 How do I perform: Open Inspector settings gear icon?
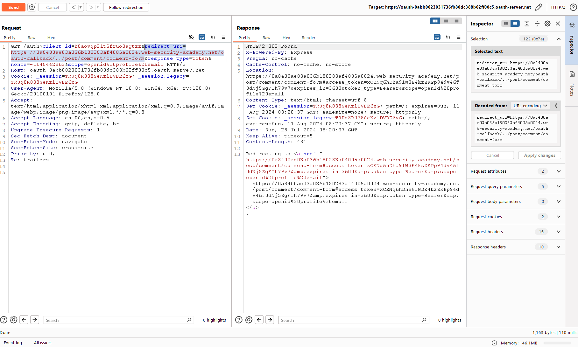tap(547, 24)
